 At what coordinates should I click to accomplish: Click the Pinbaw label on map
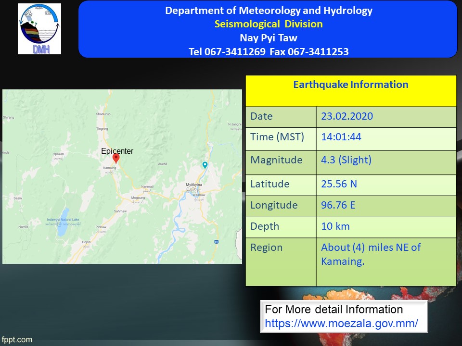pyautogui.click(x=101, y=227)
